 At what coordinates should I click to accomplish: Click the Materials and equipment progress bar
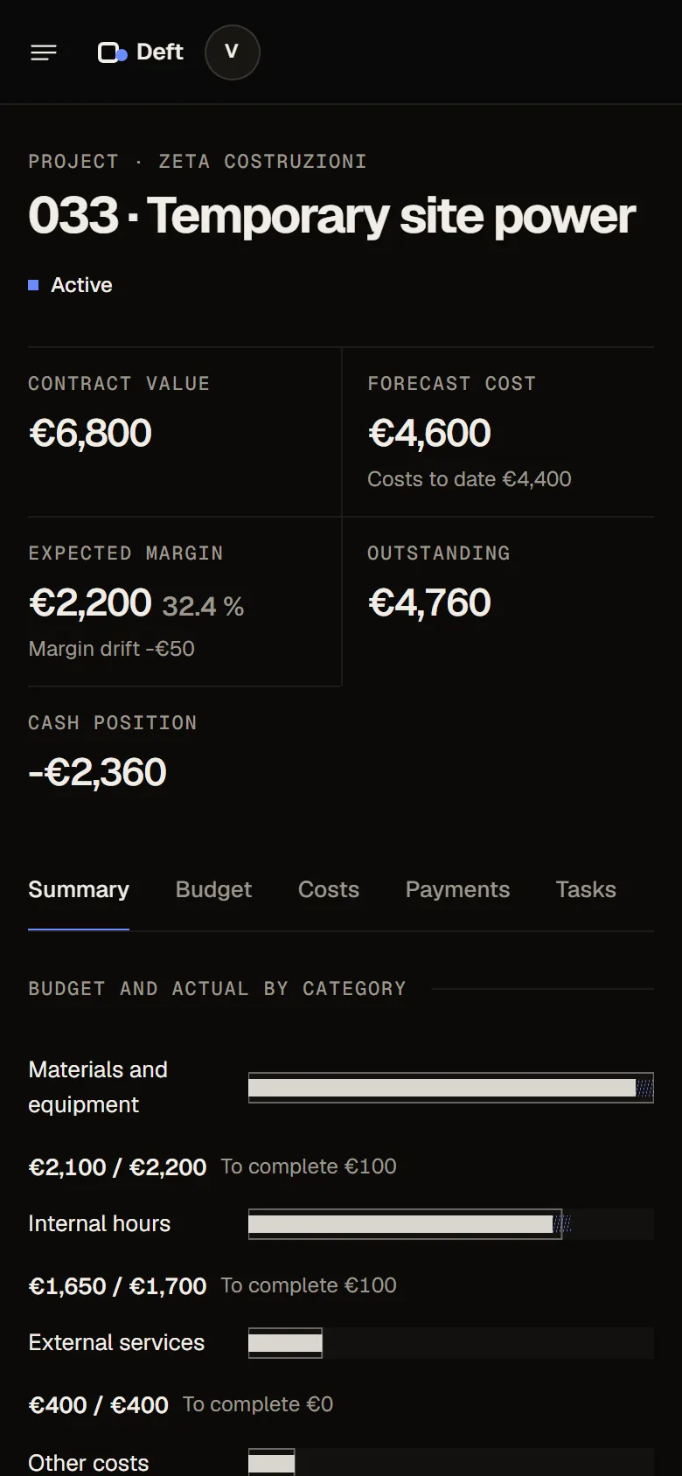451,1088
